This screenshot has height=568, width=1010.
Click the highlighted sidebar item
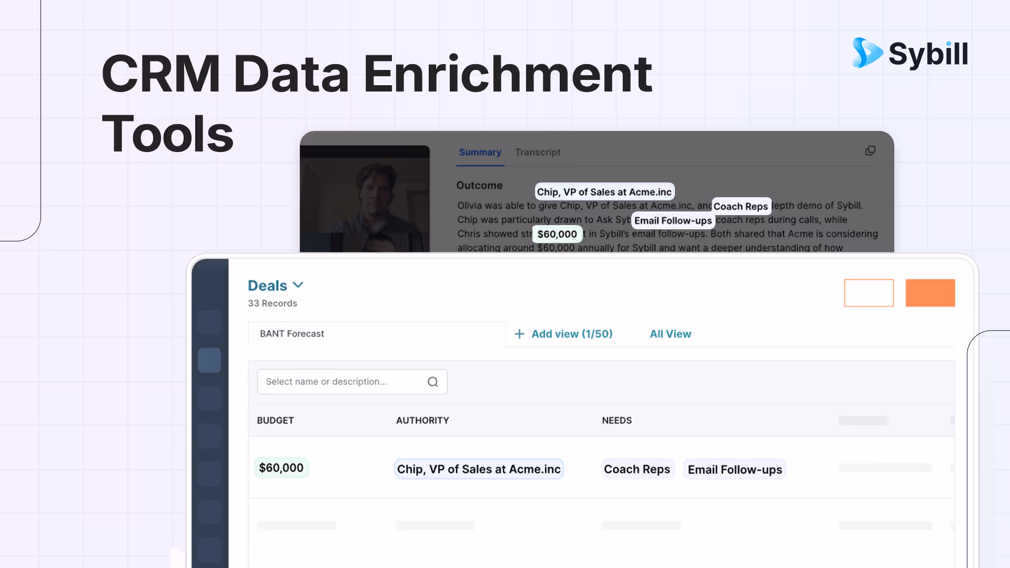pyautogui.click(x=209, y=360)
